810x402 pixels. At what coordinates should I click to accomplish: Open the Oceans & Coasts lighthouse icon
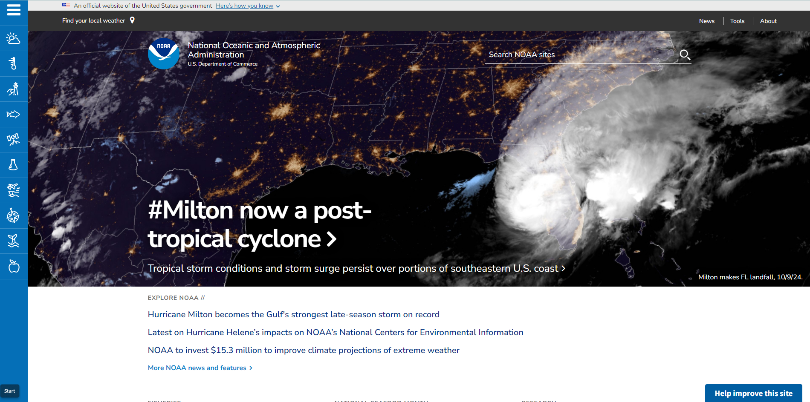pyautogui.click(x=14, y=89)
